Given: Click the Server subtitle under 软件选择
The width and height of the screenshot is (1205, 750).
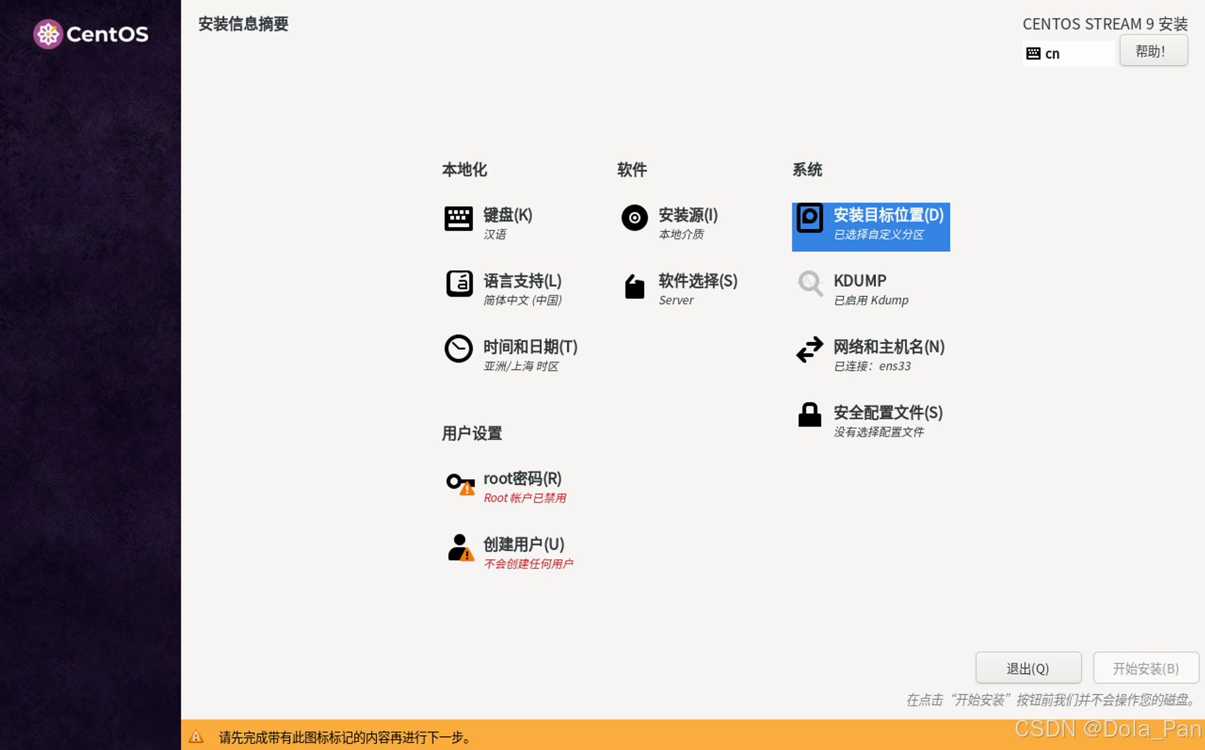Looking at the screenshot, I should [x=676, y=300].
